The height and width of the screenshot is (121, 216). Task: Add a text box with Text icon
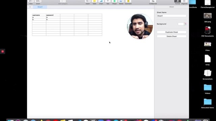pyautogui.click(x=108, y=1)
